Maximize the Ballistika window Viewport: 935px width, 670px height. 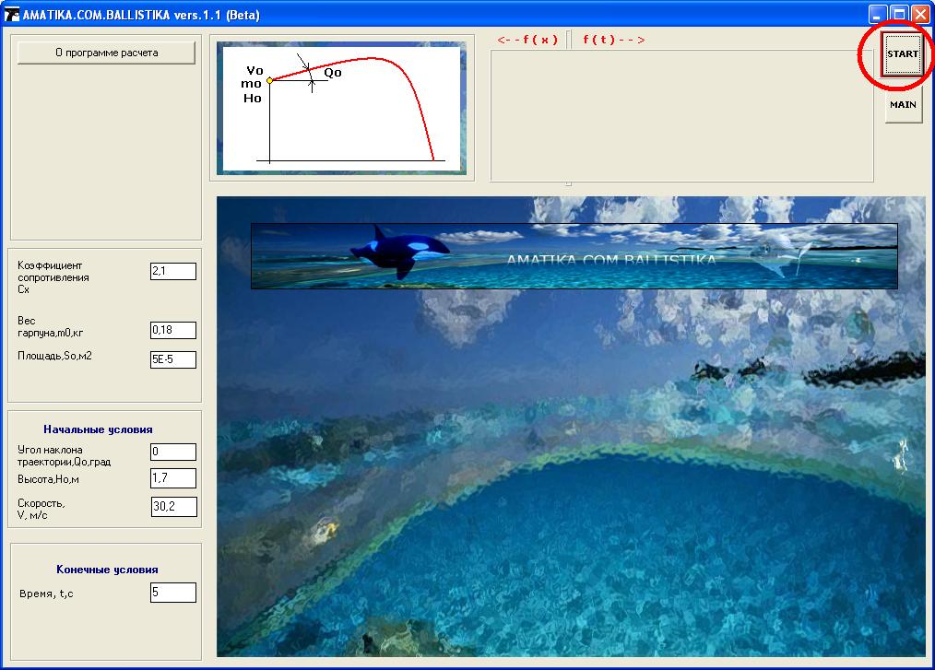click(899, 15)
